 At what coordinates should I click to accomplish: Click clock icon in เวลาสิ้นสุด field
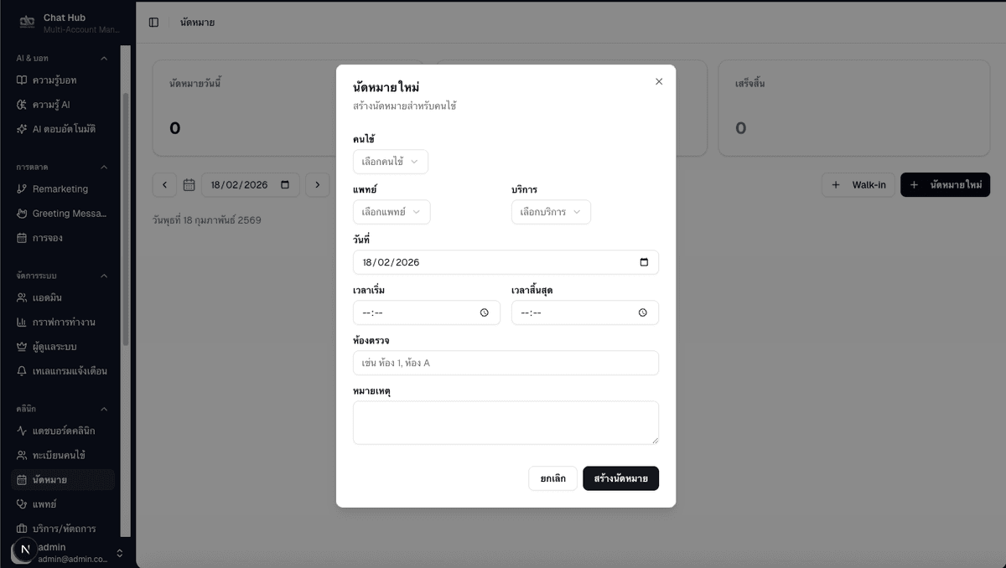pos(643,312)
